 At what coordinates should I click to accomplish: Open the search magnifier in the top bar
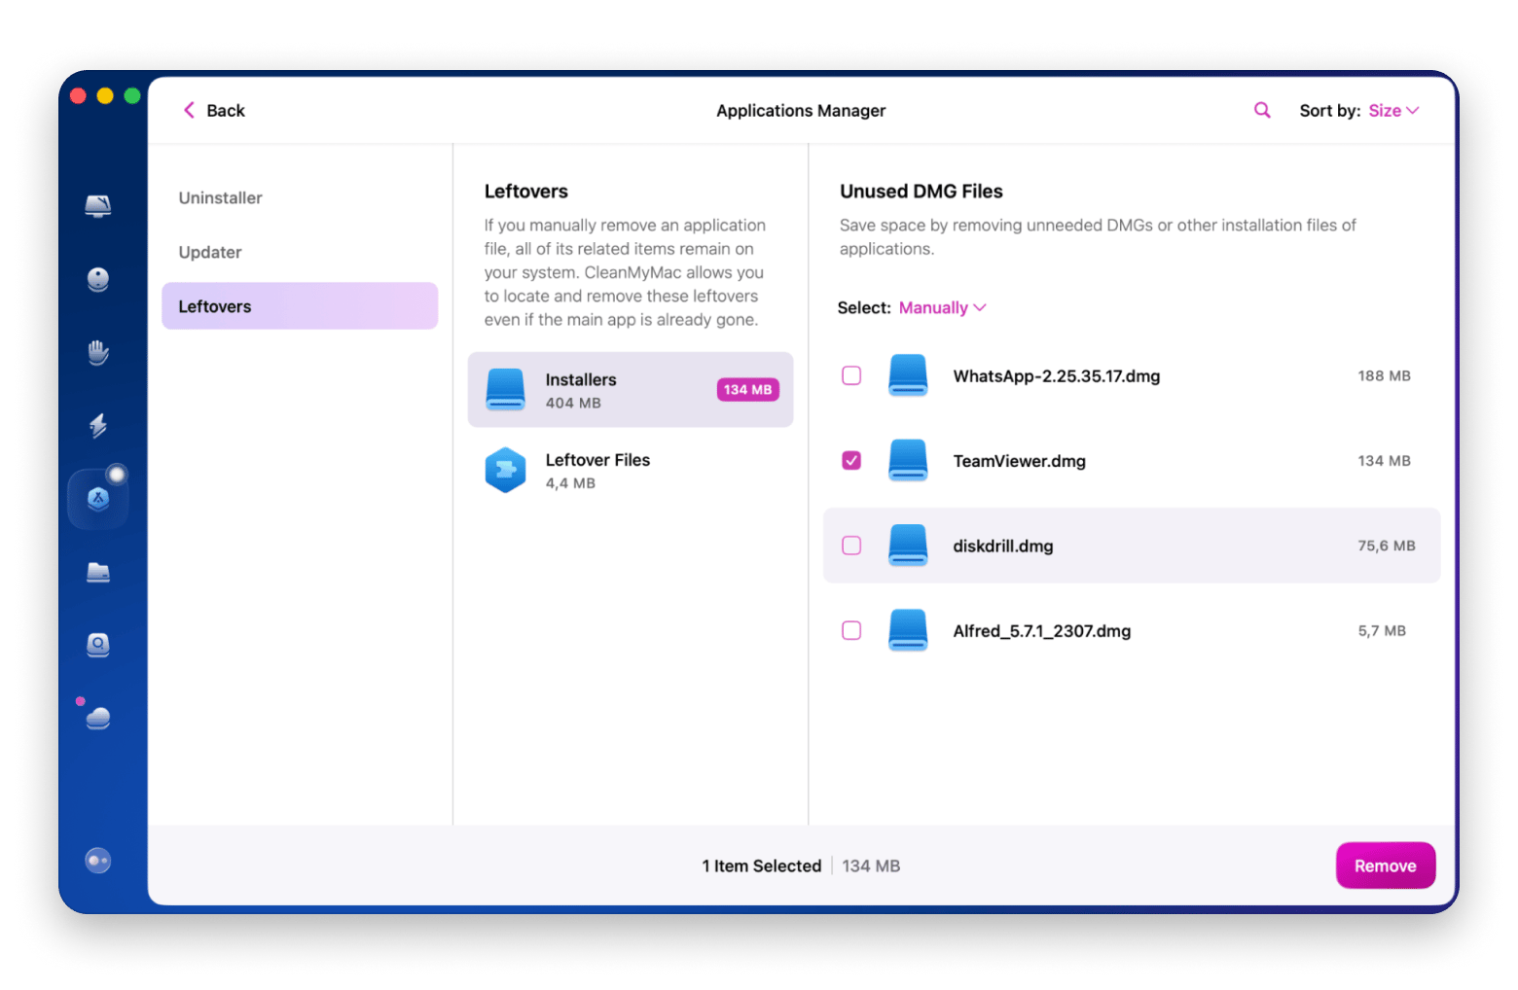click(1261, 110)
